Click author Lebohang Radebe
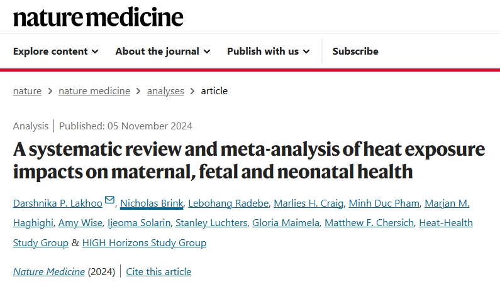The image size is (500, 287). tap(224, 203)
